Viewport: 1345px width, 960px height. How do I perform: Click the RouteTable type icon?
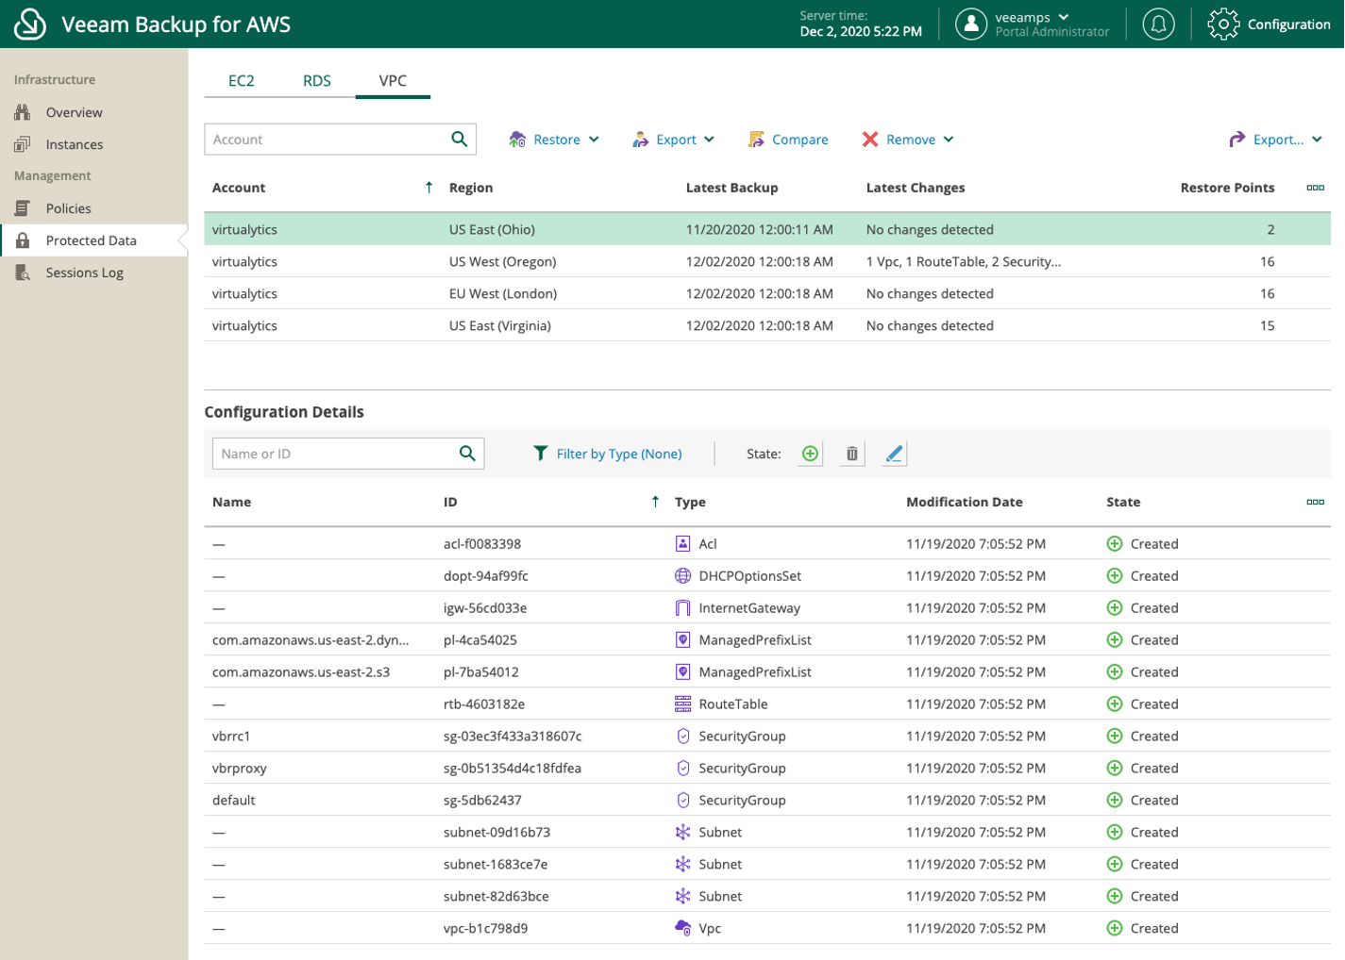click(683, 703)
